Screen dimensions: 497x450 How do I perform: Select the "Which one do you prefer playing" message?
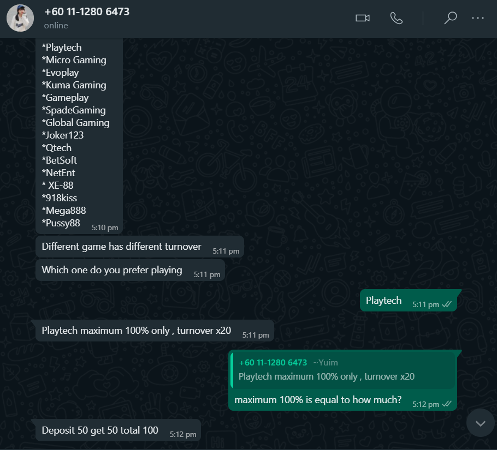tap(112, 270)
